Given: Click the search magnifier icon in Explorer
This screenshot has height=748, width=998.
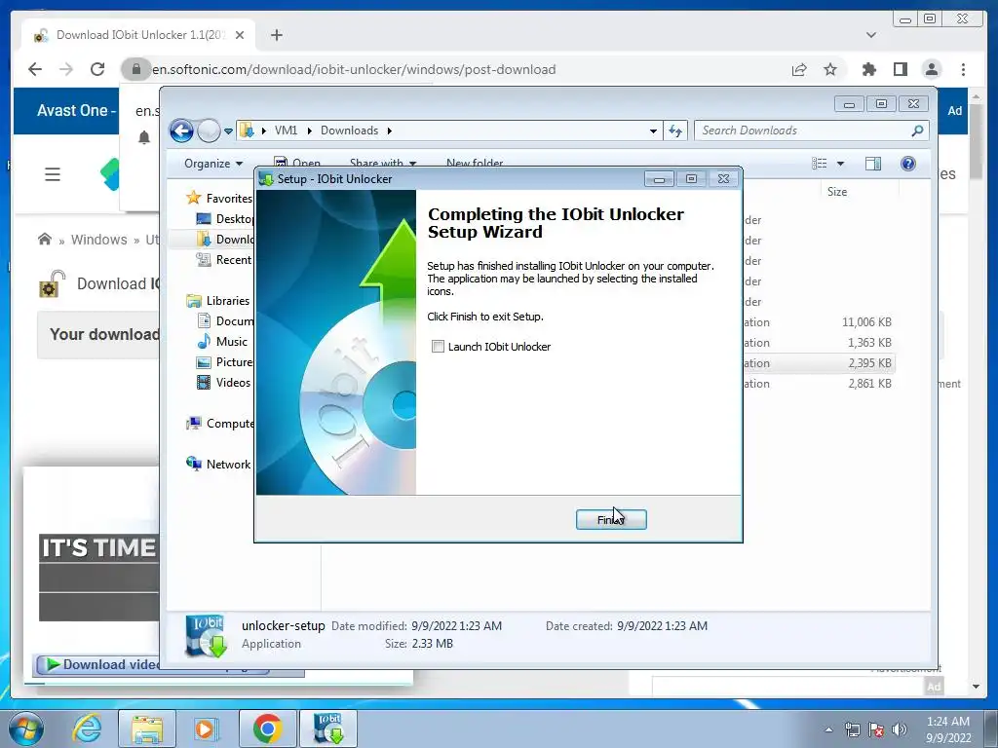Looking at the screenshot, I should pyautogui.click(x=917, y=131).
